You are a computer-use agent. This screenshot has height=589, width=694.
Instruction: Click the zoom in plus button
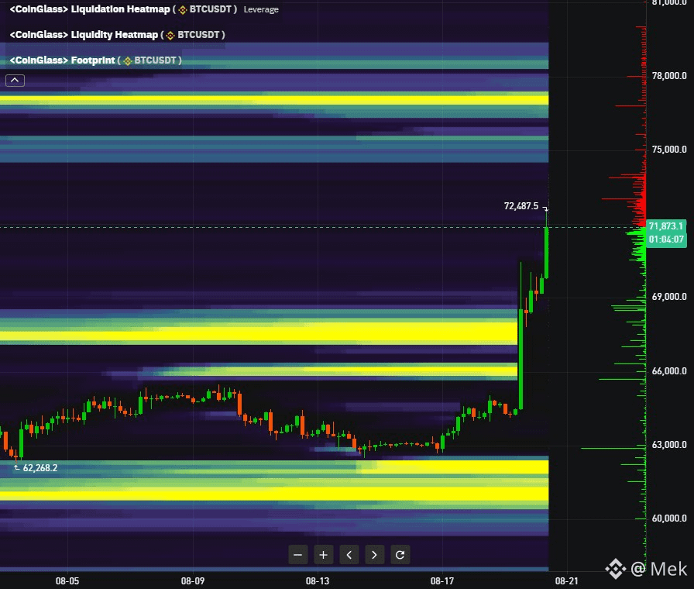[324, 555]
